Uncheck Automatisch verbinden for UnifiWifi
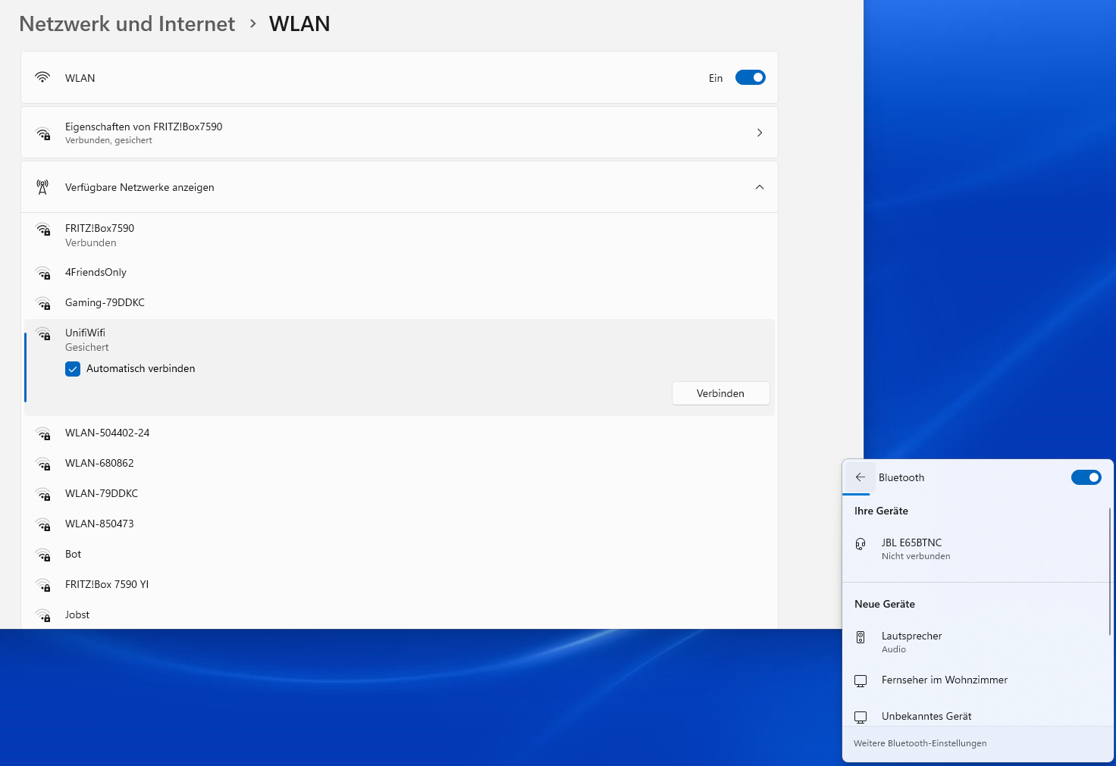Viewport: 1116px width, 766px height. 73,369
